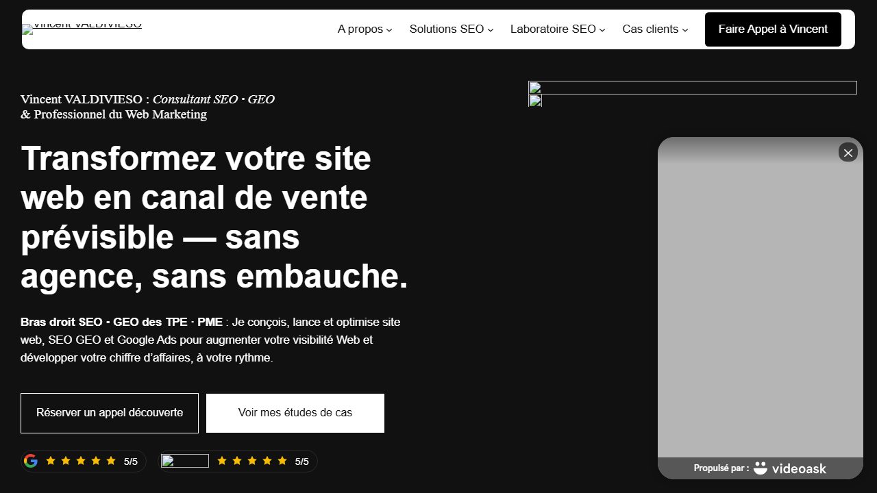The height and width of the screenshot is (493, 877).
Task: Click the second review platform broken logo
Action: click(185, 461)
